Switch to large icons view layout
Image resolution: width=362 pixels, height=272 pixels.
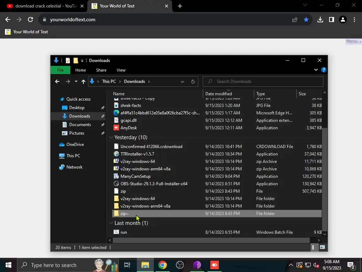click(x=322, y=247)
